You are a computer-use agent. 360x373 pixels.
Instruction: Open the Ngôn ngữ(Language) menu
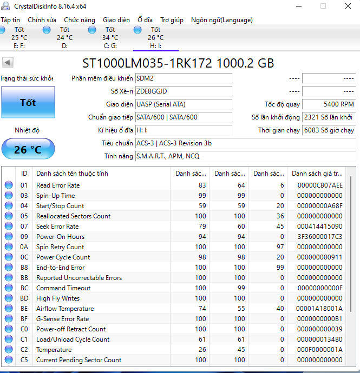221,20
